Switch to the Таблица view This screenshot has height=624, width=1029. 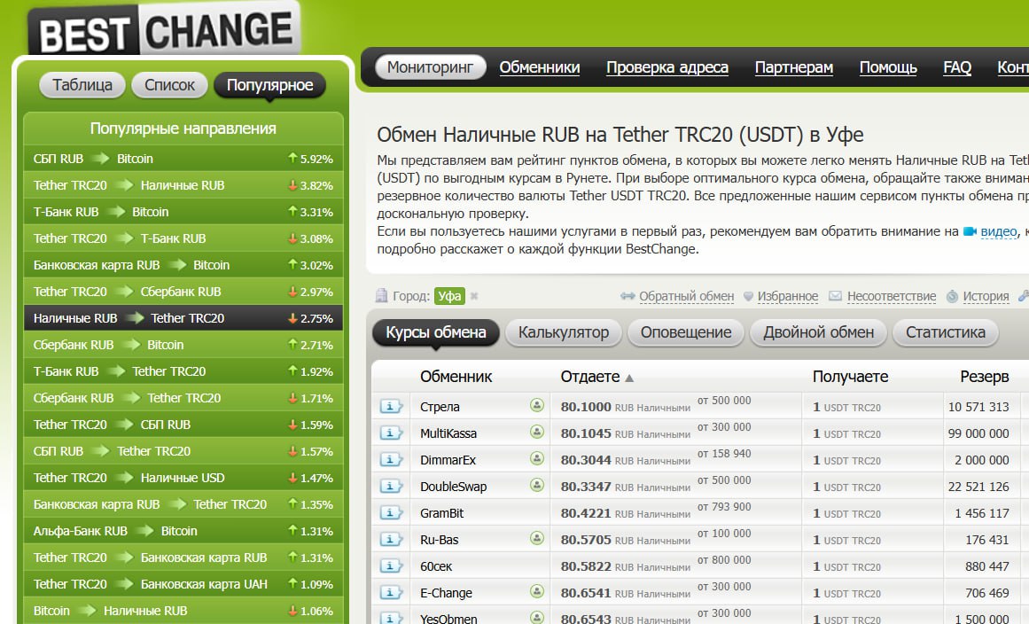[82, 85]
